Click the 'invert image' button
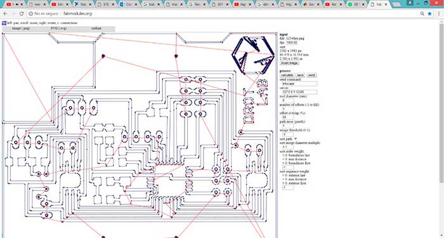 click(289, 63)
